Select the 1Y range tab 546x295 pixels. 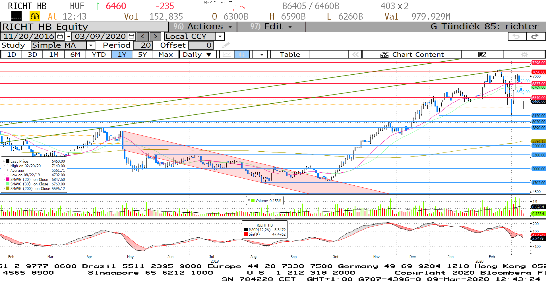[x=122, y=55]
